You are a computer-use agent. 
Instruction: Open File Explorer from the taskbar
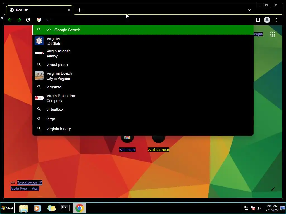24,208
